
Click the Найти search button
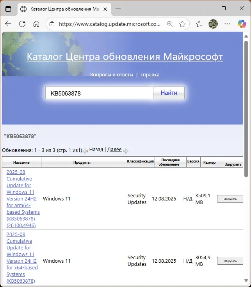tap(169, 93)
